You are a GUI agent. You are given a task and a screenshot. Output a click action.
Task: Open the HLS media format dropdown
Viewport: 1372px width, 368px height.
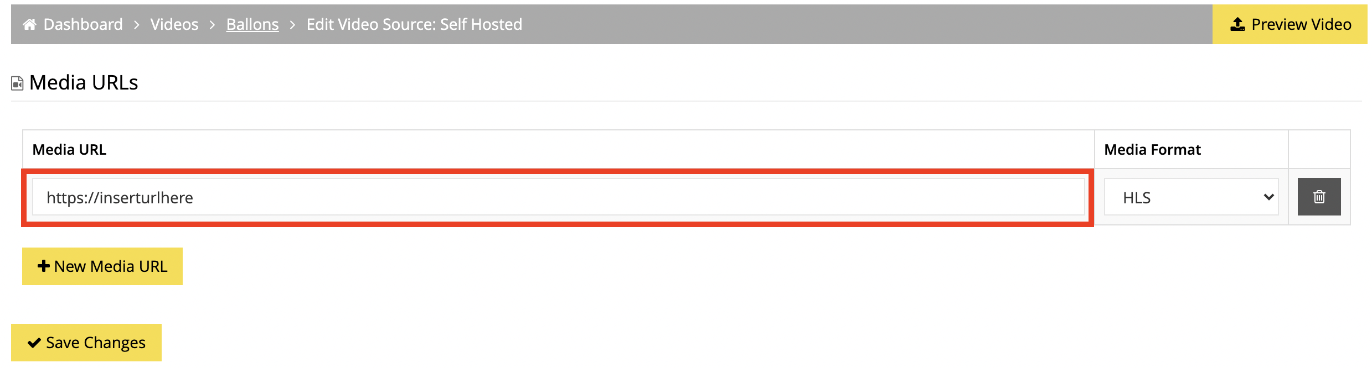point(1191,197)
